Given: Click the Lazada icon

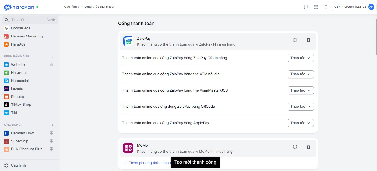Looking at the screenshot, I should point(6,89).
